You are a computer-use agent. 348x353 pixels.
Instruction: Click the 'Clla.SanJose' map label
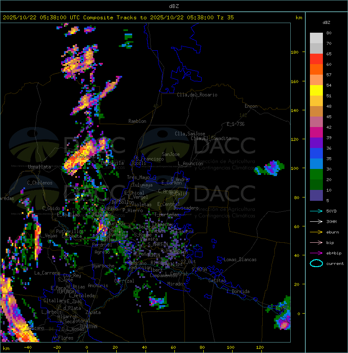pyautogui.click(x=190, y=134)
